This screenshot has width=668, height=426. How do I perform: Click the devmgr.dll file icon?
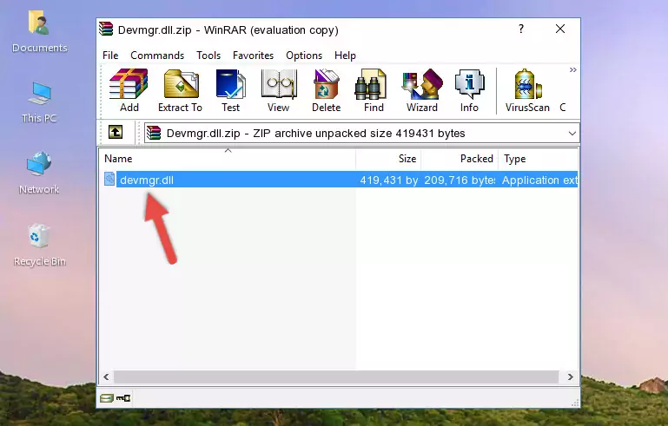pos(109,180)
